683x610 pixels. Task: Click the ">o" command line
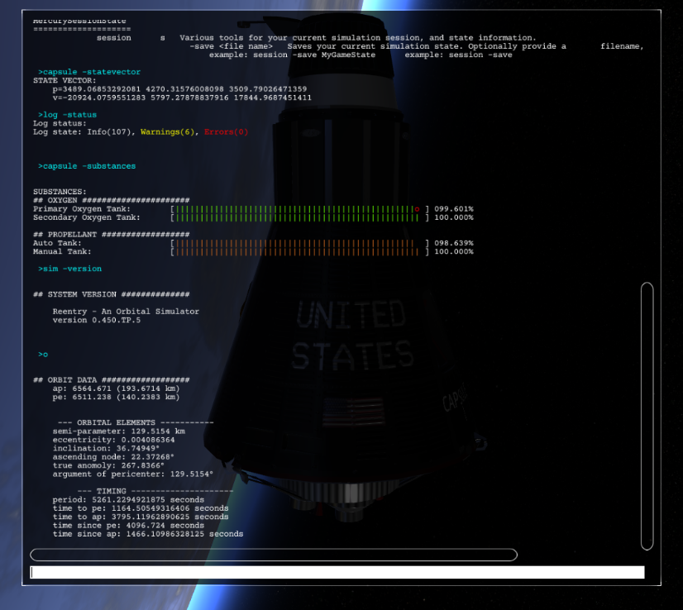[x=43, y=355]
